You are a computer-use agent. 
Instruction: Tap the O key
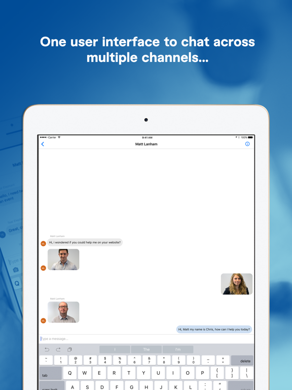[188, 373]
